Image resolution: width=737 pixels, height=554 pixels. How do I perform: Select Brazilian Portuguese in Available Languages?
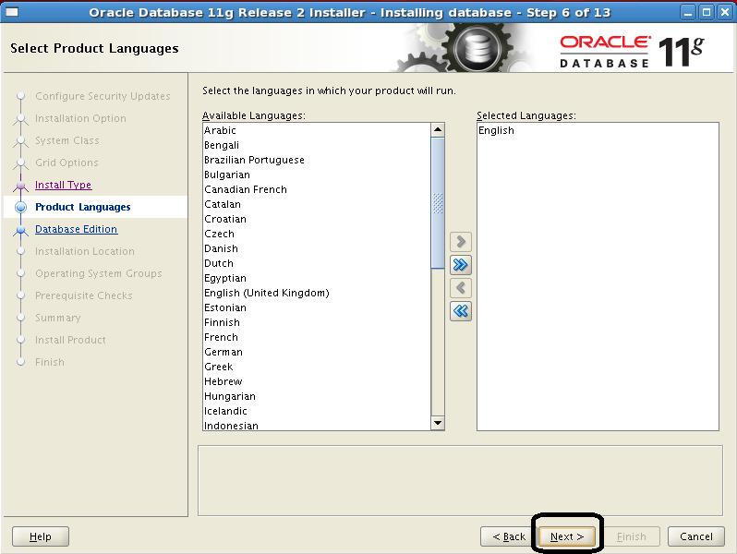[x=254, y=160]
